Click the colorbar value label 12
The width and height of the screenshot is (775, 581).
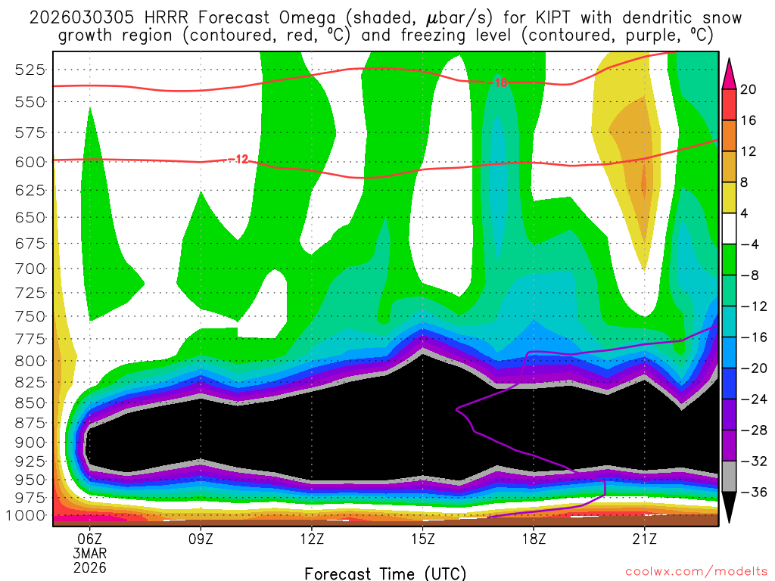748,151
